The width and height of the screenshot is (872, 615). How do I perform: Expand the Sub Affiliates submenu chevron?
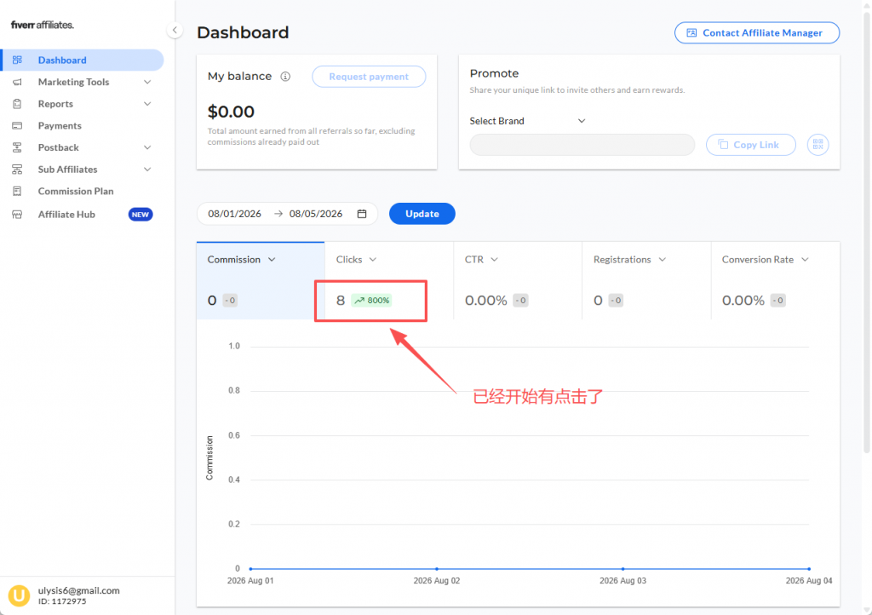point(147,169)
